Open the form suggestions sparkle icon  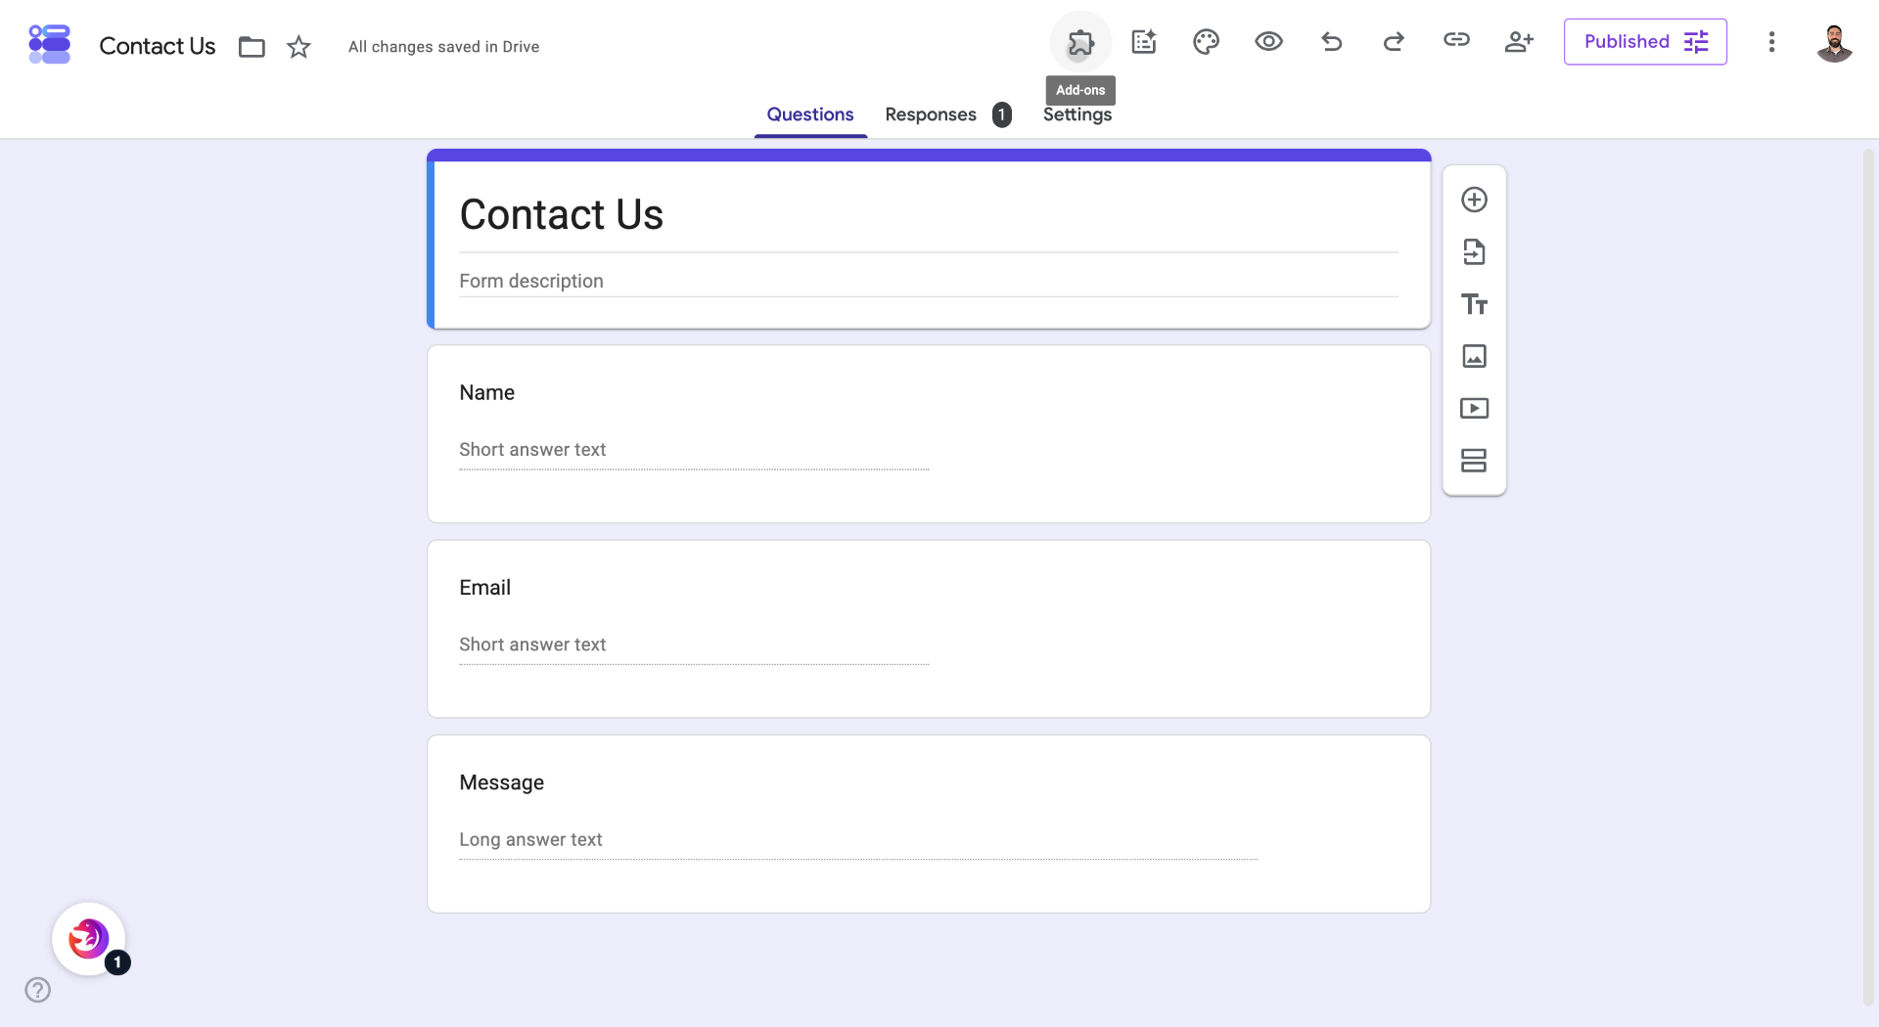click(x=1143, y=42)
